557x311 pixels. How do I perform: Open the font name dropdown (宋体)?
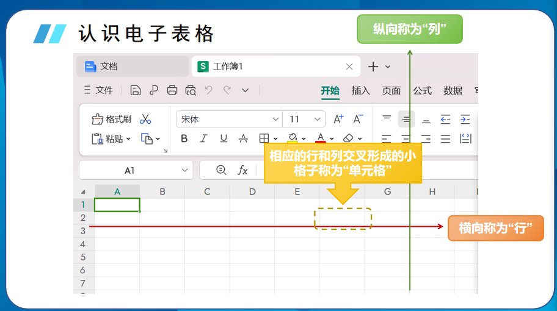[x=275, y=120]
